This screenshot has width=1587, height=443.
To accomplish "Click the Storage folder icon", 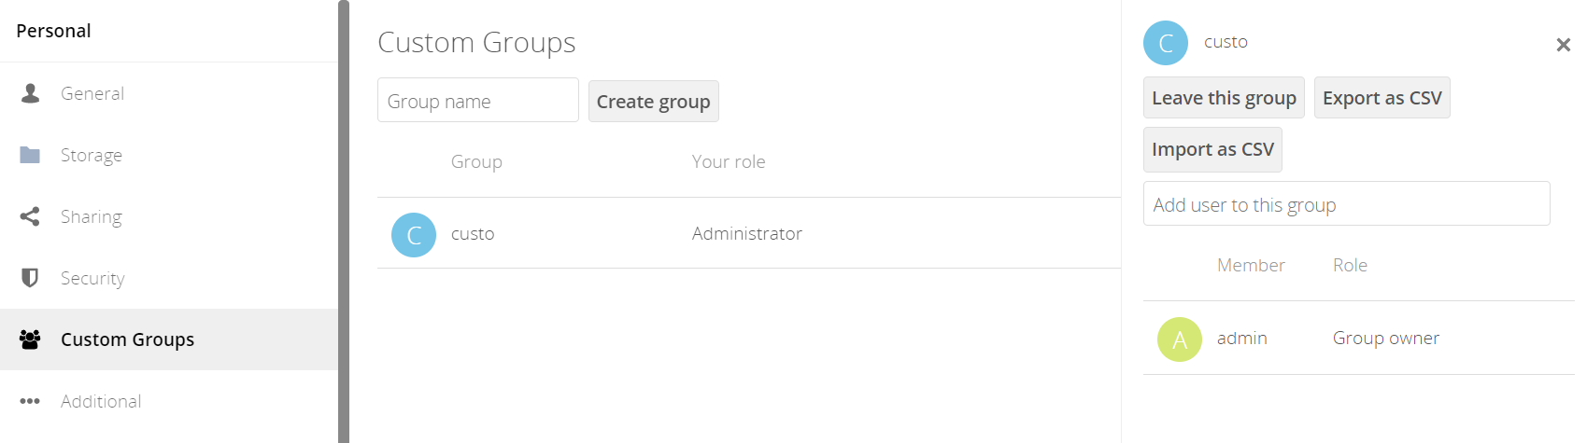I will coord(30,155).
